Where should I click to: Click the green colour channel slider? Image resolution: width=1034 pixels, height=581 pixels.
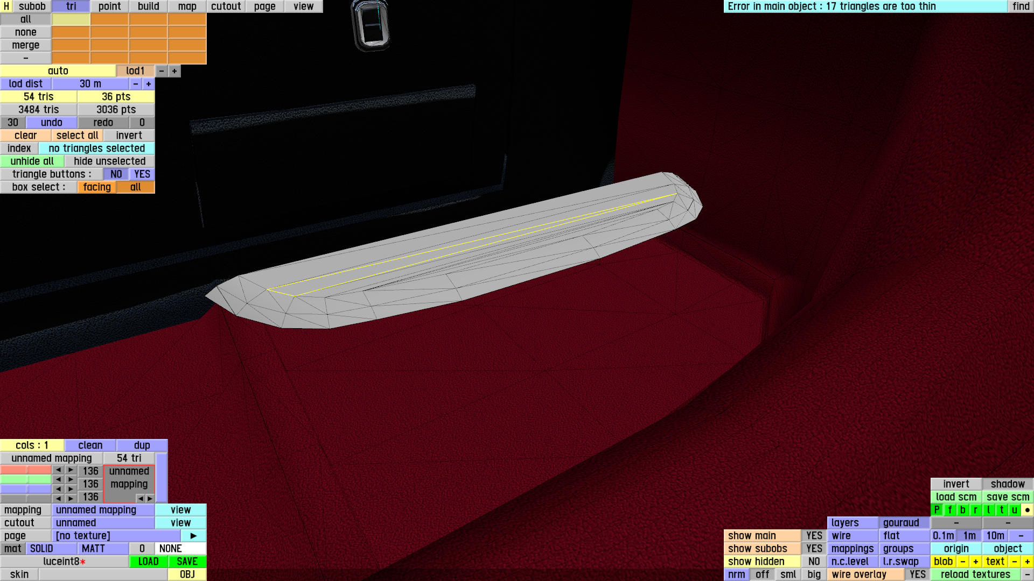[x=26, y=479]
